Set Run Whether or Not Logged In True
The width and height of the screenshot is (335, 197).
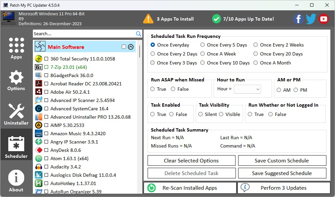click(x=250, y=114)
